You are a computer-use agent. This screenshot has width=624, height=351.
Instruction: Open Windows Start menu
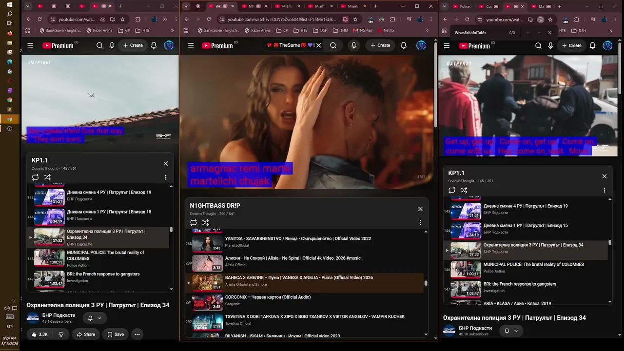click(9, 4)
